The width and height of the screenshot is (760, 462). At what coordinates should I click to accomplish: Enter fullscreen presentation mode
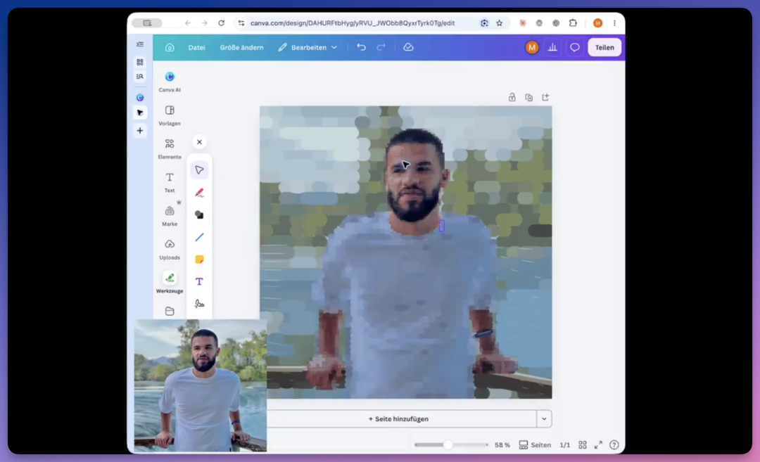(x=598, y=444)
